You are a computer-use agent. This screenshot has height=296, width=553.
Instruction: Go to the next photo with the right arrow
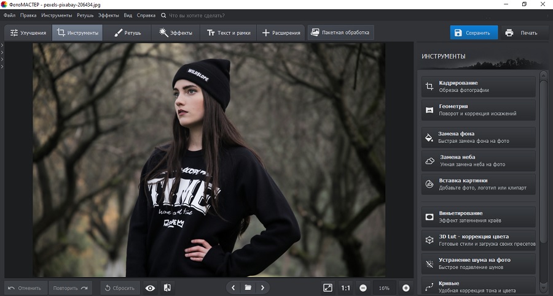point(262,287)
